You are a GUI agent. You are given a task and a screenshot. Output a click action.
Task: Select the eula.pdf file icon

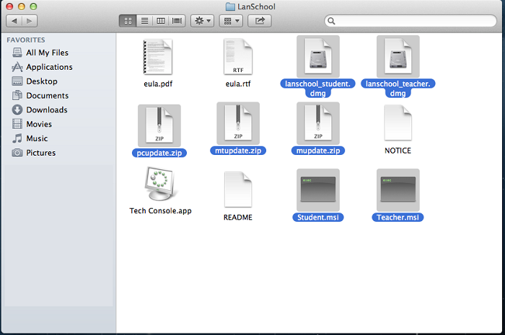click(158, 57)
